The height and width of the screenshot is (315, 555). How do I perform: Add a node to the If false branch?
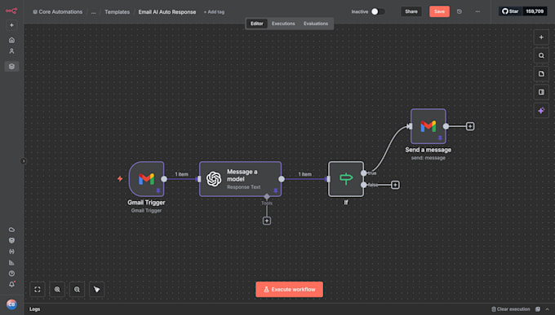tap(395, 185)
